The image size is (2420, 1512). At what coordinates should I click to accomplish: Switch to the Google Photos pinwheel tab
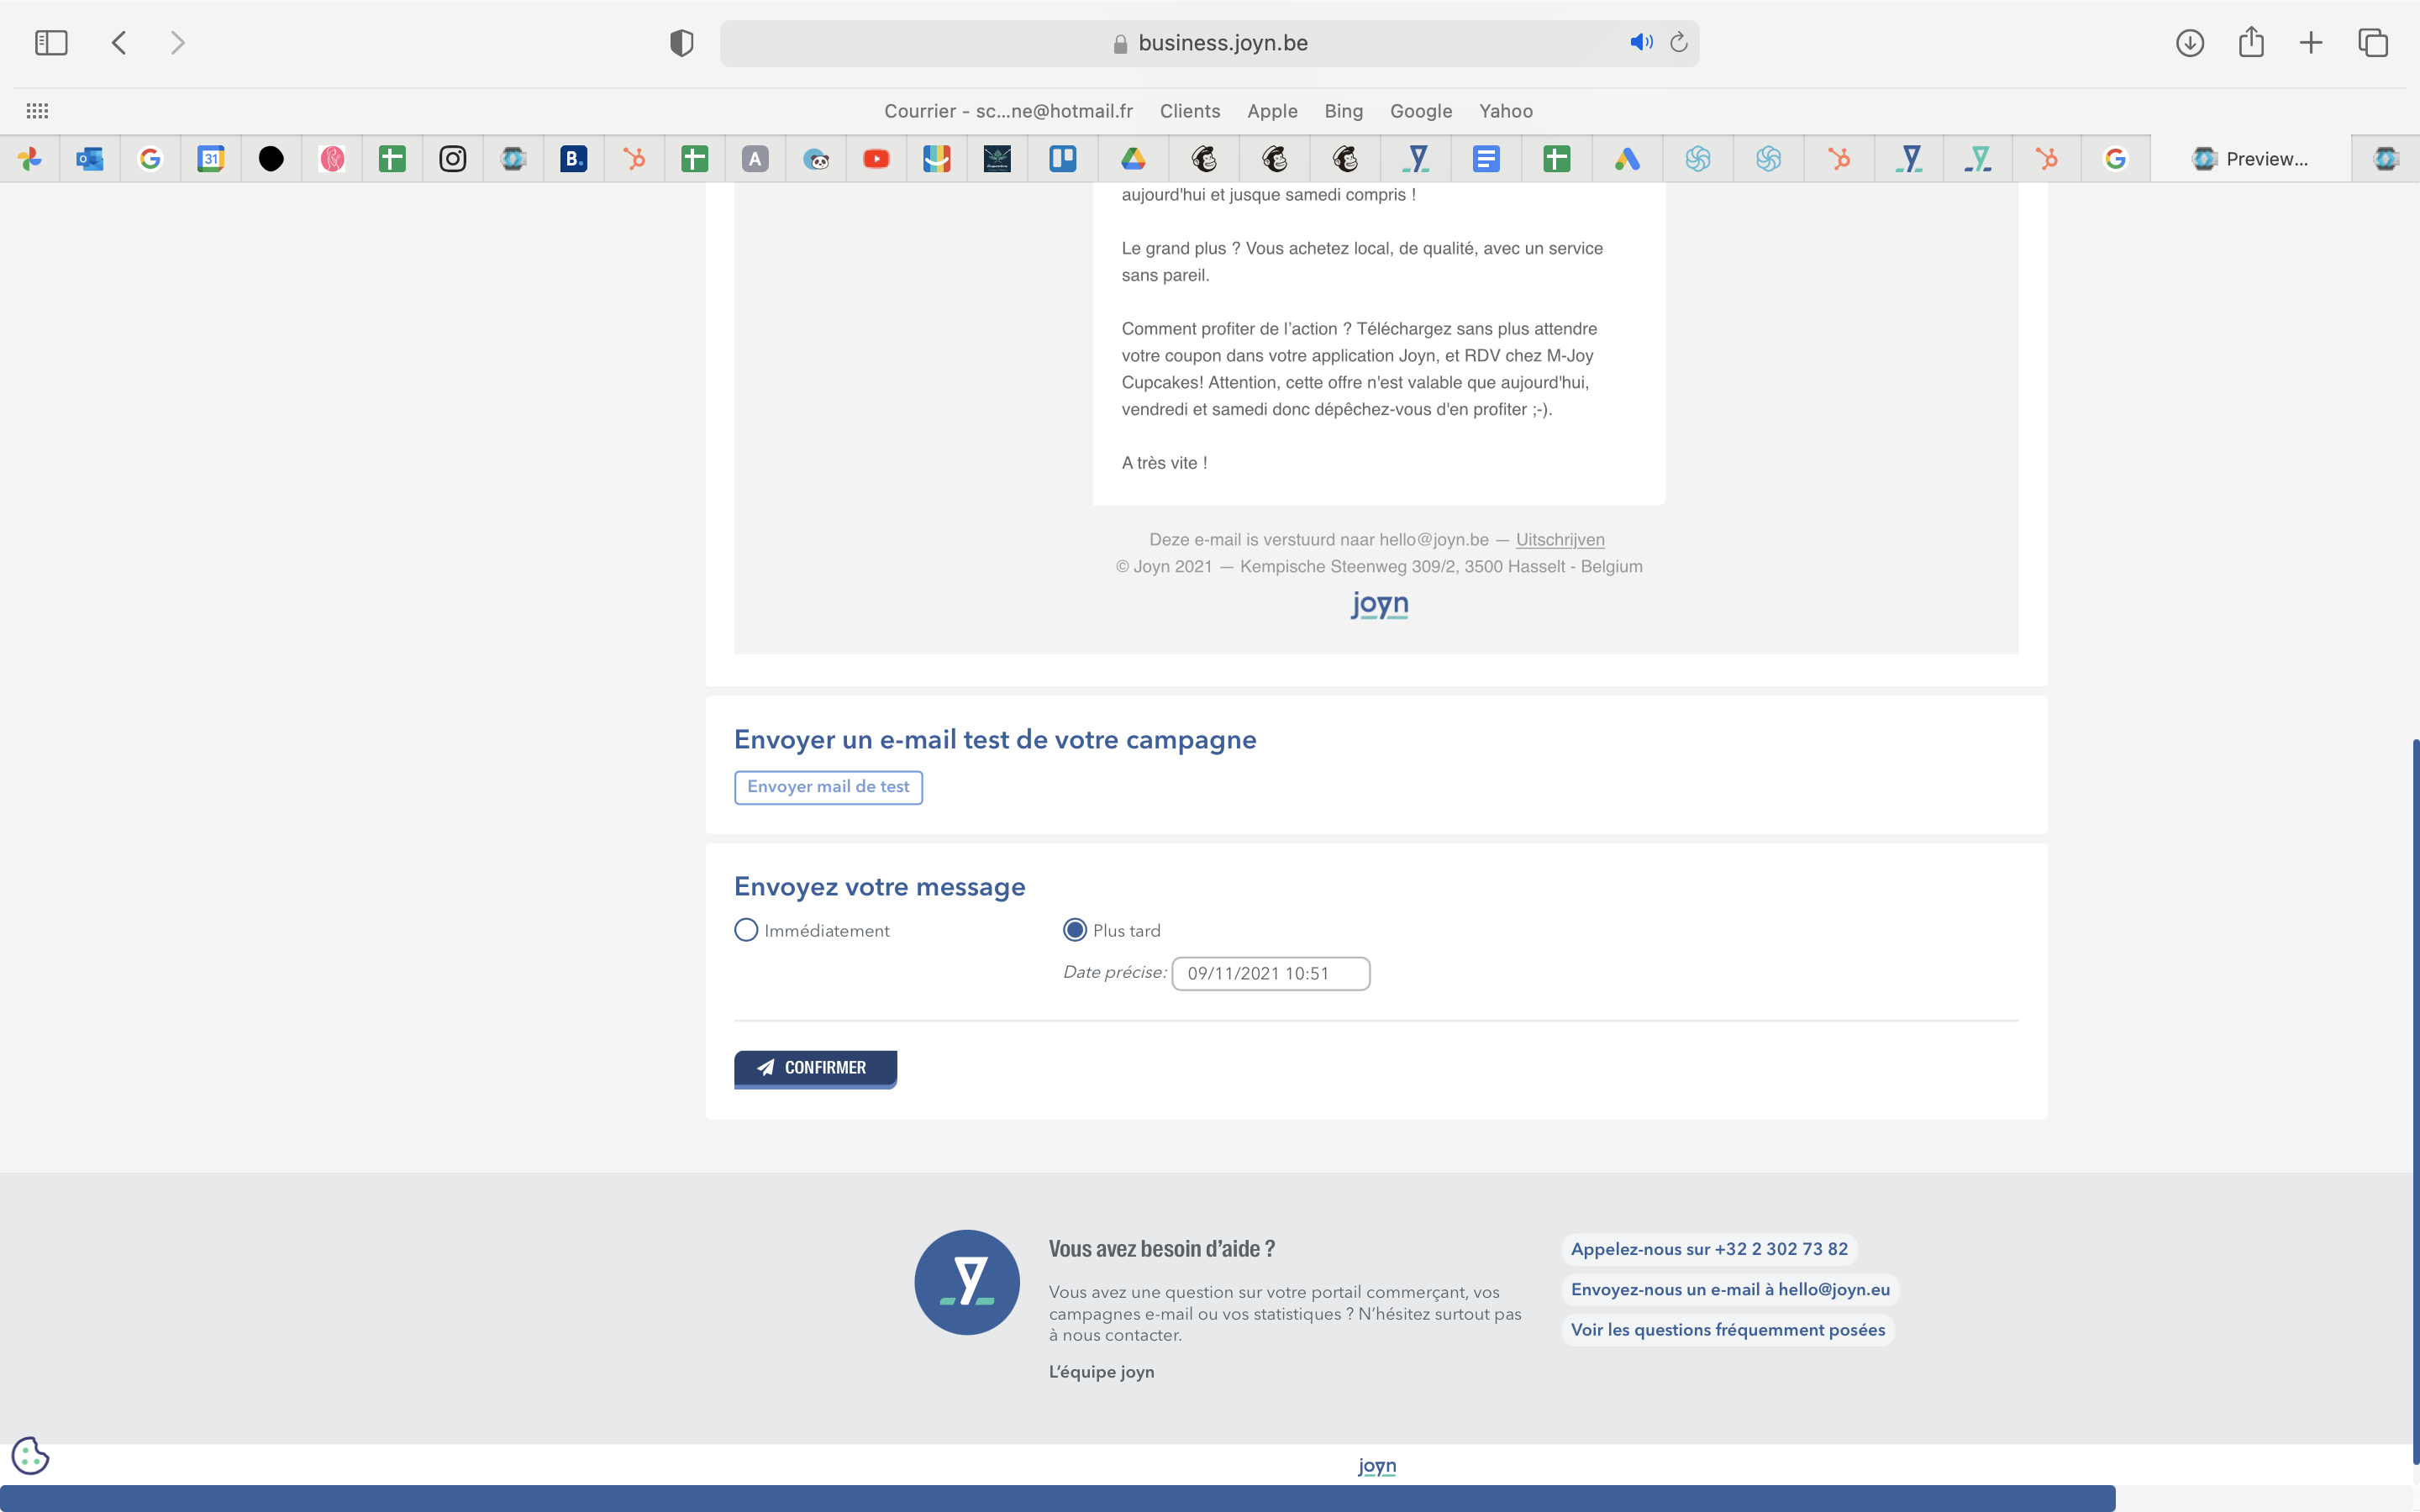pos(30,159)
